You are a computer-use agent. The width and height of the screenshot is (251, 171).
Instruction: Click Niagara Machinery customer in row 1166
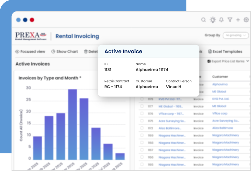coord(226,157)
